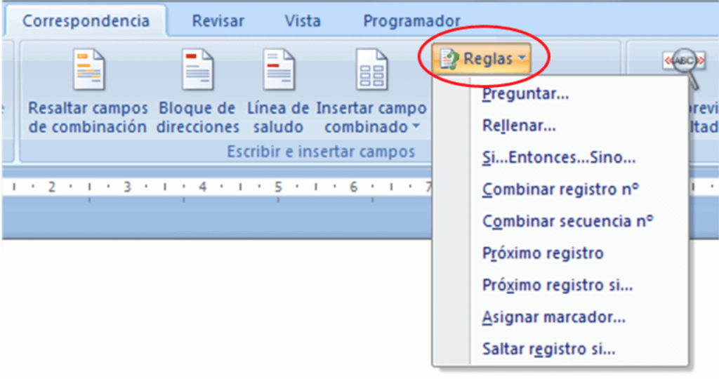Click the Próximo registro si... menu item
The image size is (719, 379).
558,285
